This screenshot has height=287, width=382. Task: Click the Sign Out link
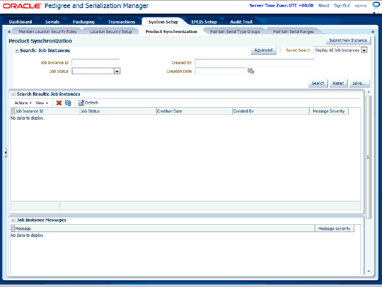[341, 5]
